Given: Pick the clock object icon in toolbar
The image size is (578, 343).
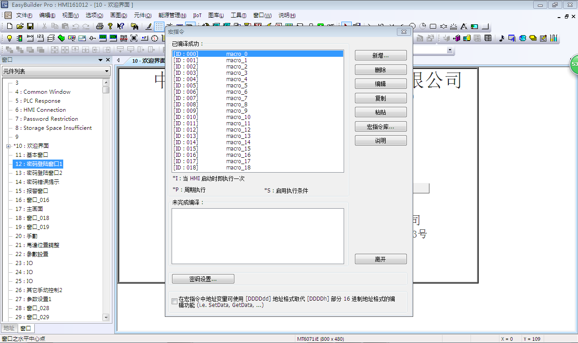Looking at the screenshot, I should 155,38.
